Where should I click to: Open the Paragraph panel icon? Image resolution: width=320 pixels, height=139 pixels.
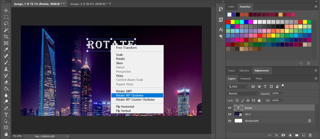[x=221, y=36]
